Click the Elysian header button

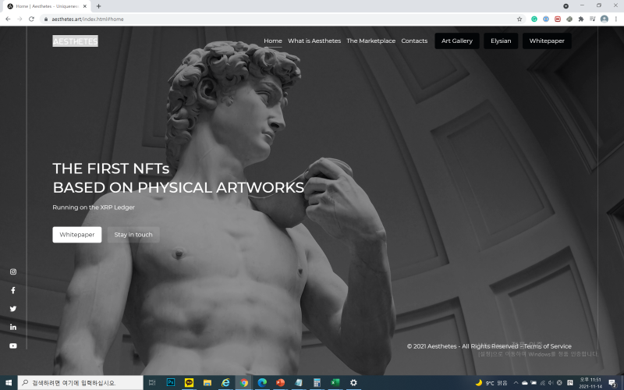click(501, 41)
